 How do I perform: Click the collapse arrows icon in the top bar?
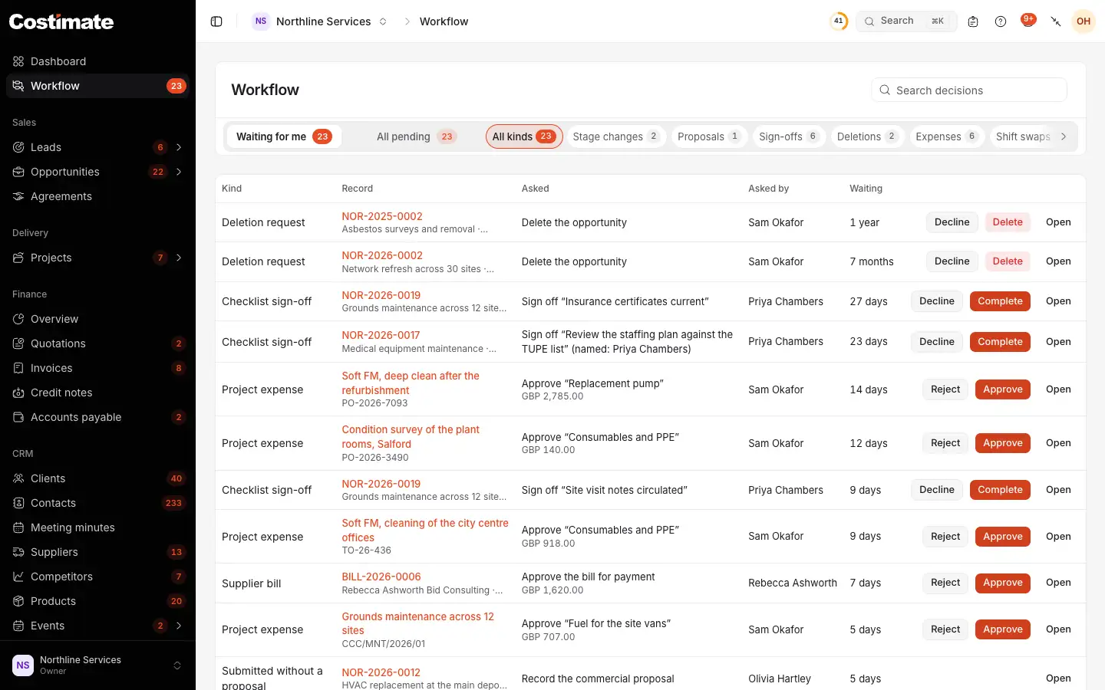(x=1056, y=21)
